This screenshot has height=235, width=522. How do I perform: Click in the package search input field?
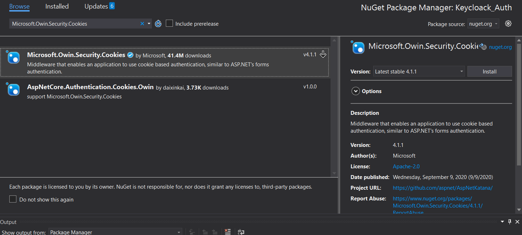point(74,24)
